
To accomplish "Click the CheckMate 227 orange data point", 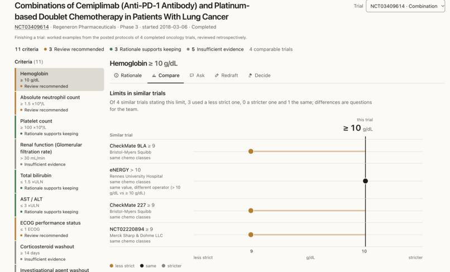I will pyautogui.click(x=251, y=211).
